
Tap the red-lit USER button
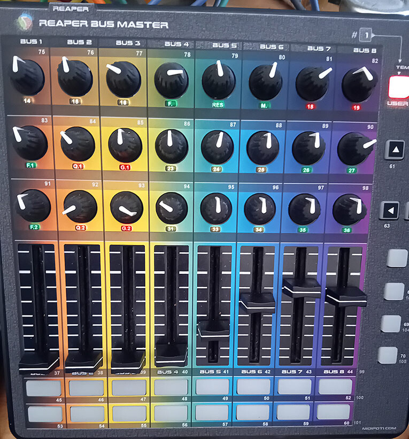point(399,87)
